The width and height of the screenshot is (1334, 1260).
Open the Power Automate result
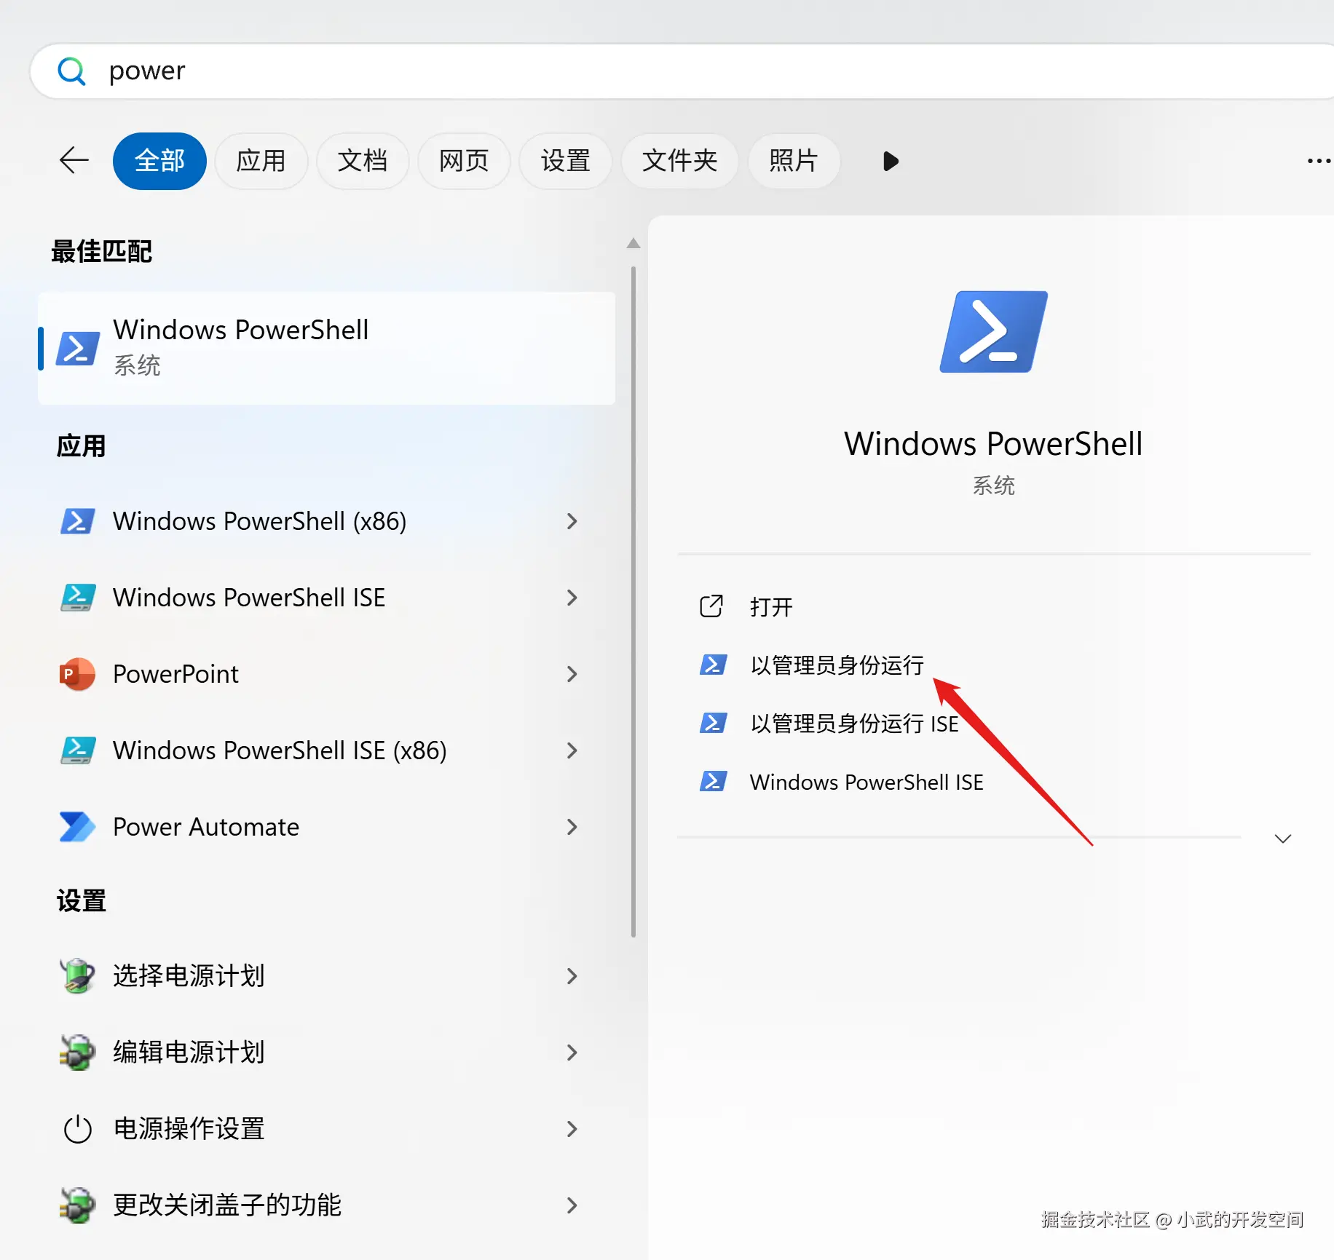[x=326, y=827]
